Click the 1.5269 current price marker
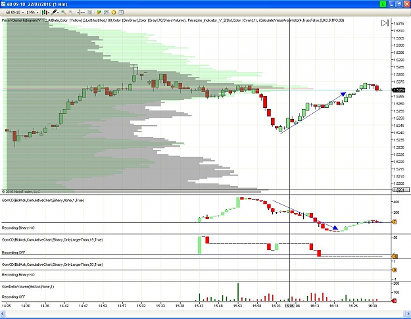Viewport: 411px width, 319px height. [399, 90]
